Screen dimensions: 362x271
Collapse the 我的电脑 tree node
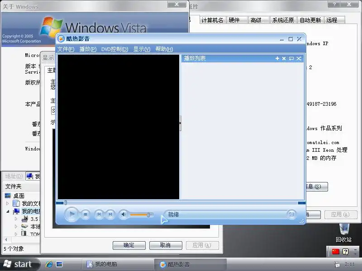pyautogui.click(x=8, y=211)
